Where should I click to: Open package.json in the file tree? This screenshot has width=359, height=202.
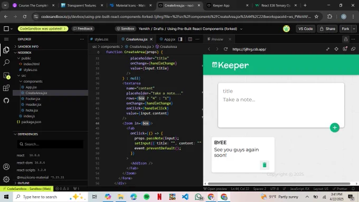[31, 122]
